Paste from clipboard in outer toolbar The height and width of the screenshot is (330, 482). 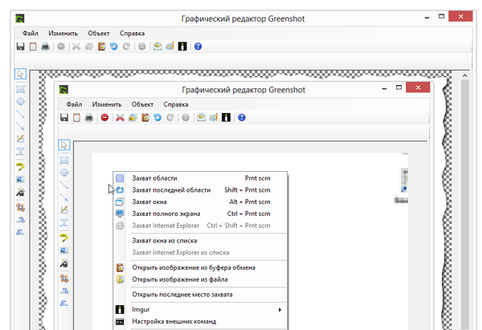pos(101,47)
